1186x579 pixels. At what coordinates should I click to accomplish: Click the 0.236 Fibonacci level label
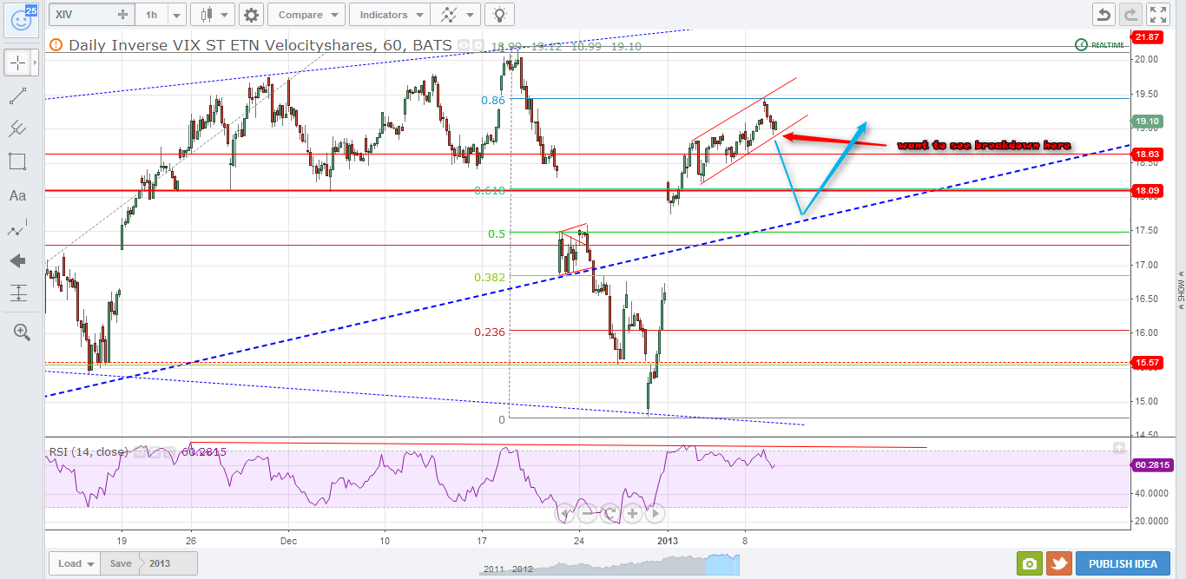click(490, 332)
